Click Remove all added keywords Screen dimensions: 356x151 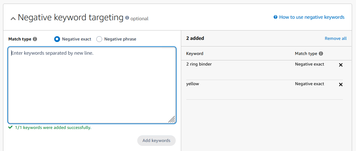coord(336,38)
